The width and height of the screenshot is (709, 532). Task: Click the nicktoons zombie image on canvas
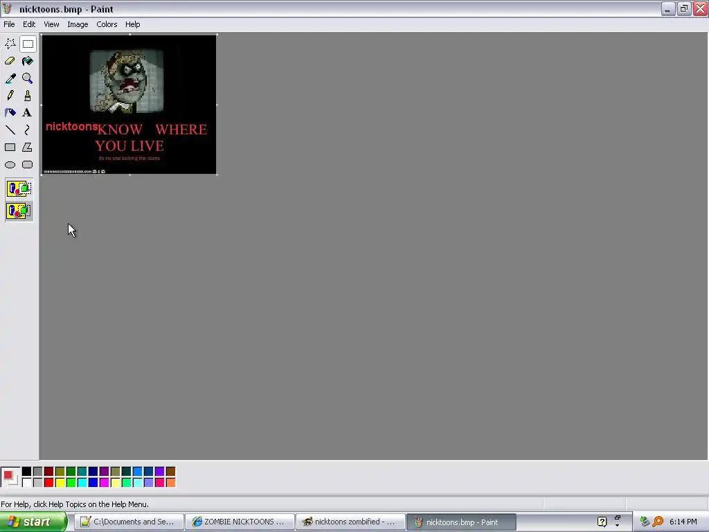[x=129, y=105]
